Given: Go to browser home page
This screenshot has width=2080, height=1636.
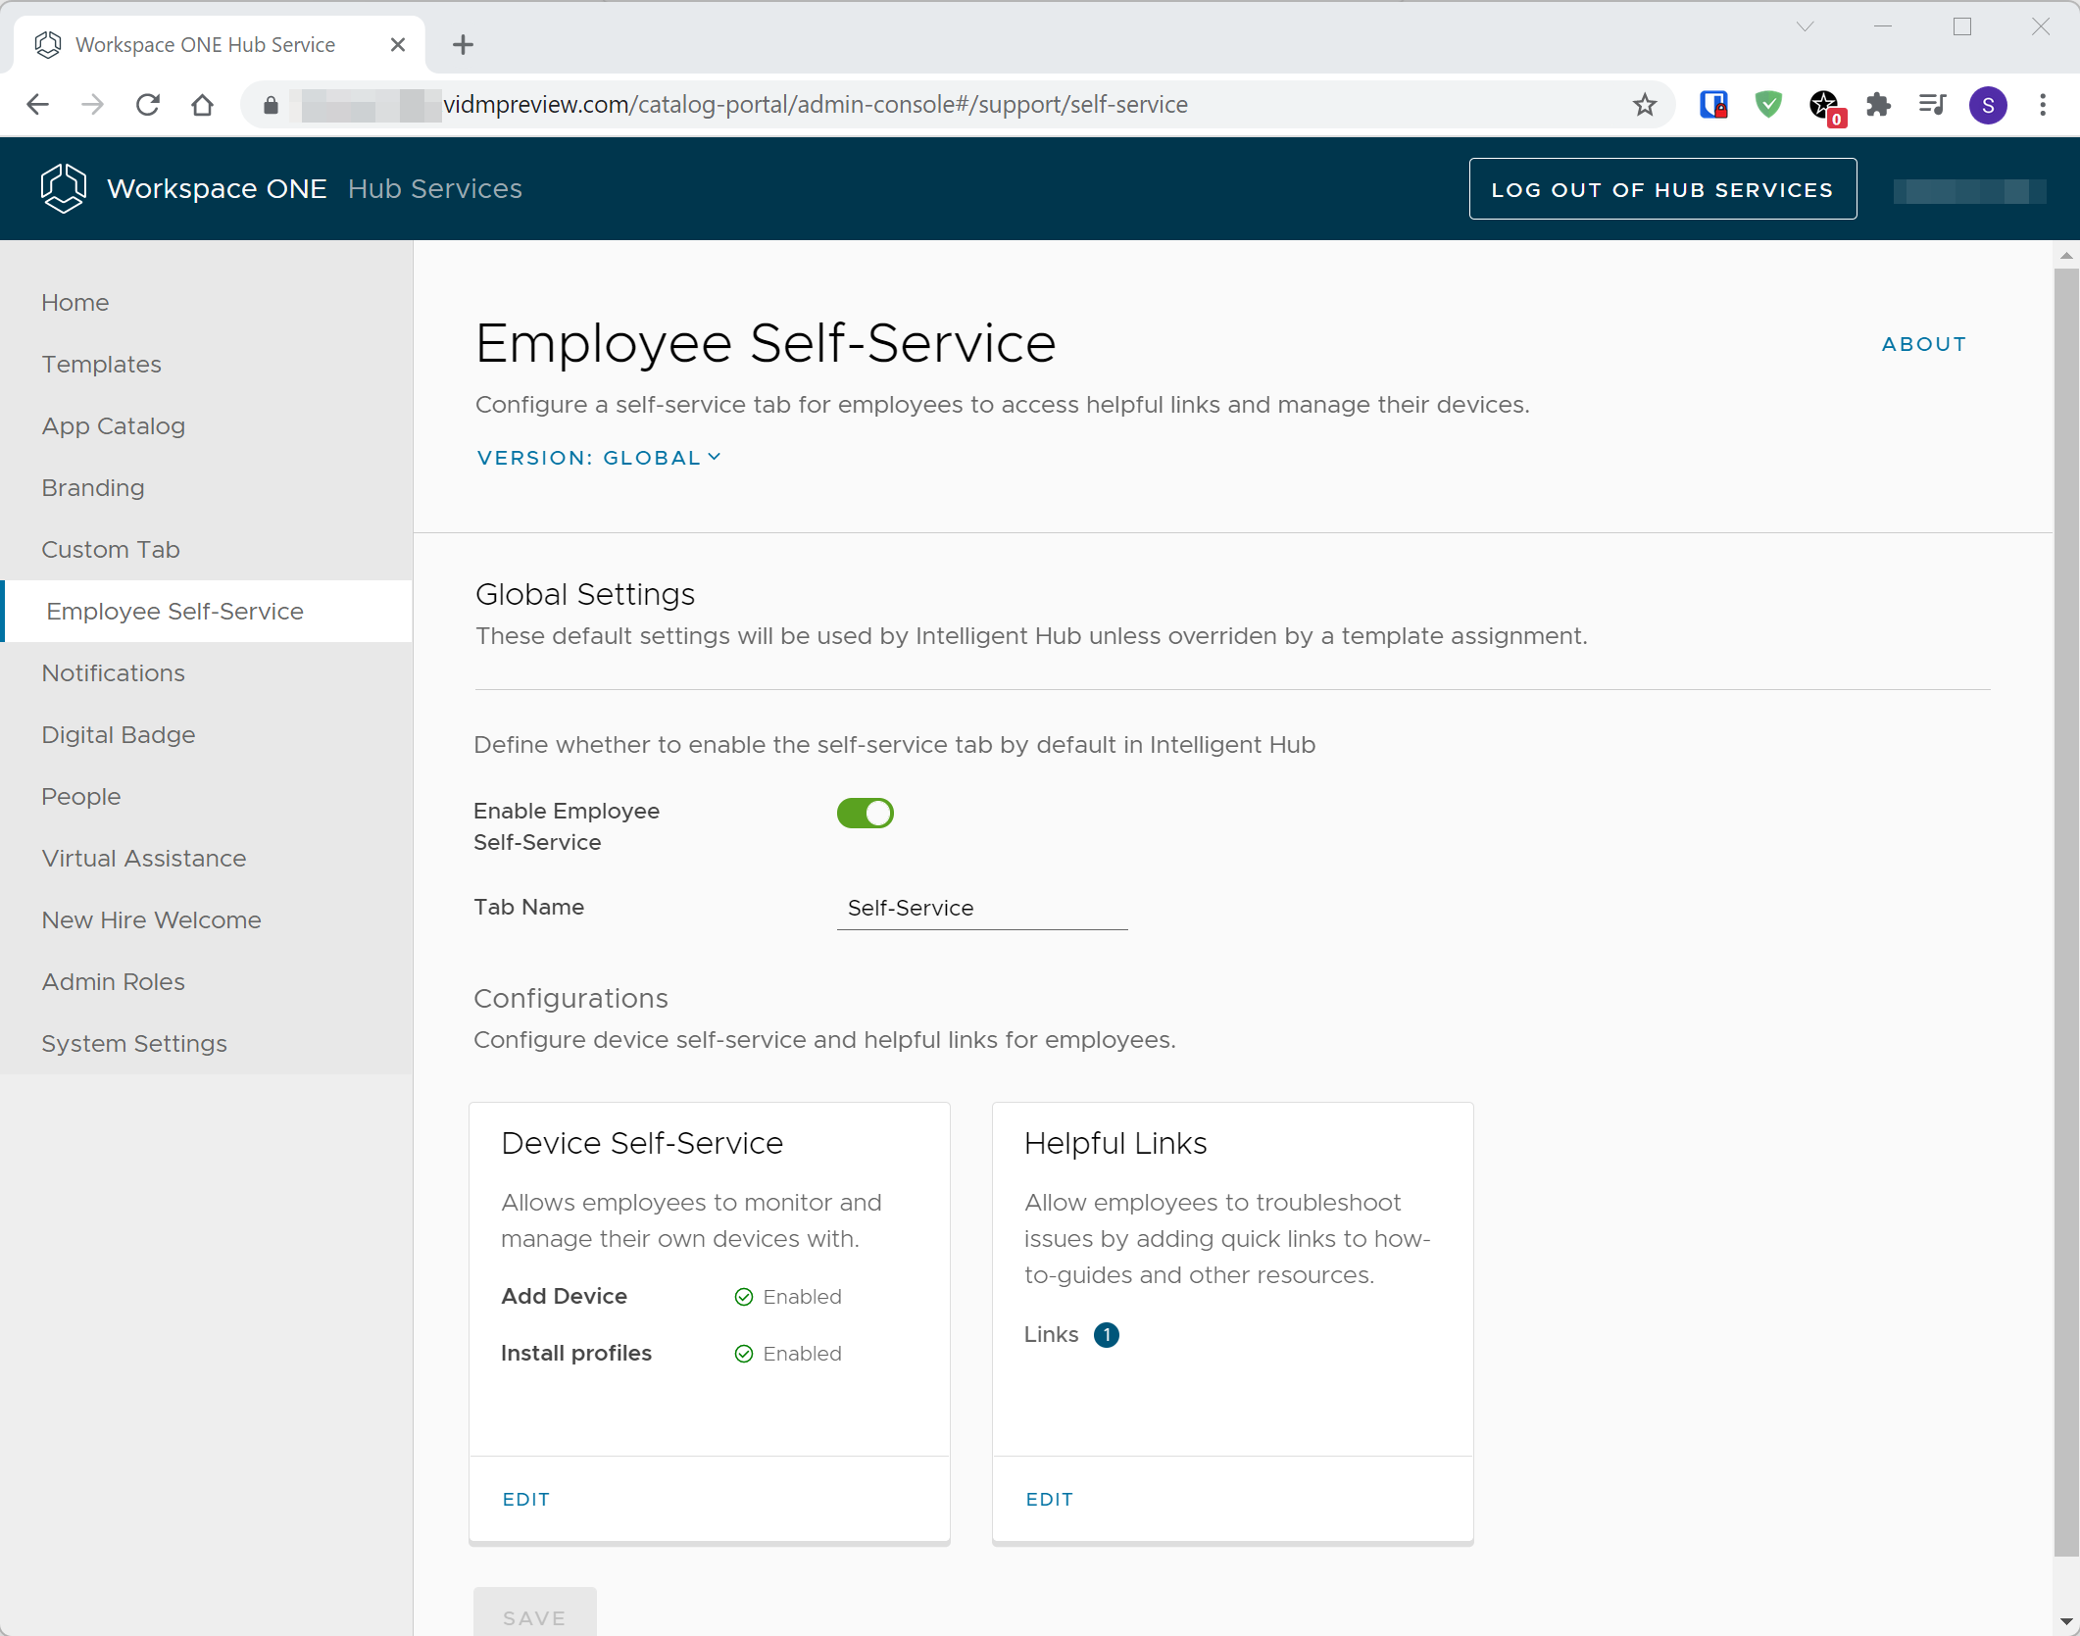Looking at the screenshot, I should point(203,105).
